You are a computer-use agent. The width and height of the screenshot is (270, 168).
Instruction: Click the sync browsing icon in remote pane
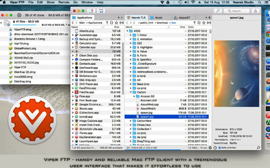click(x=209, y=23)
